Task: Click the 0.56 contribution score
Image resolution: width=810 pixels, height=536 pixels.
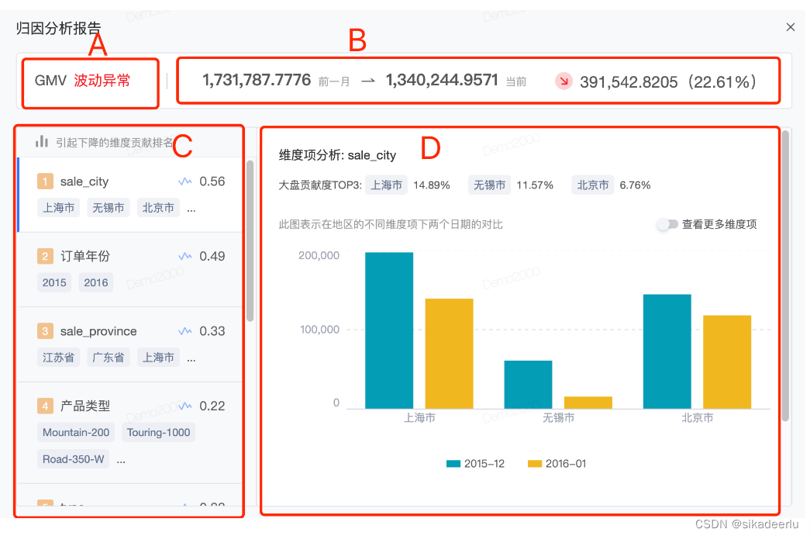Action: pos(212,182)
